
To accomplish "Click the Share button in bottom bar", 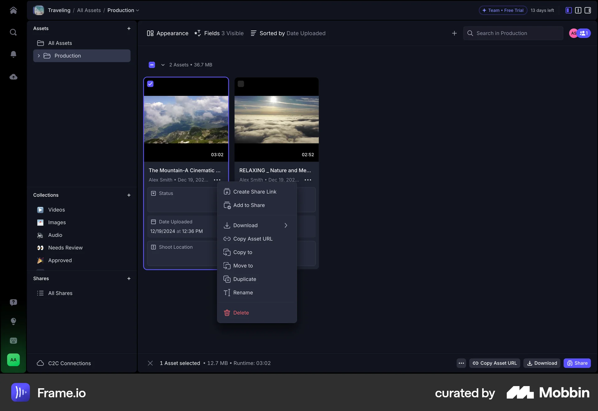I will pyautogui.click(x=577, y=363).
